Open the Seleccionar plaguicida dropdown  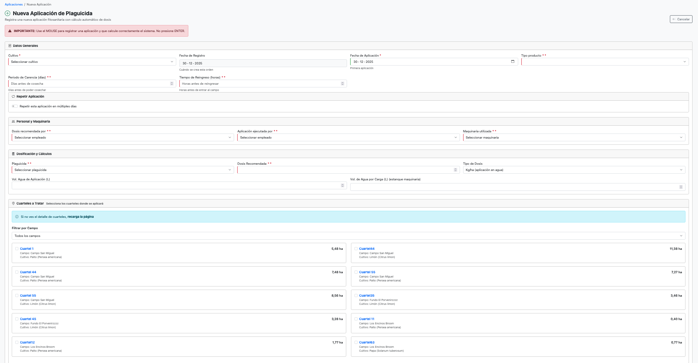[123, 170]
